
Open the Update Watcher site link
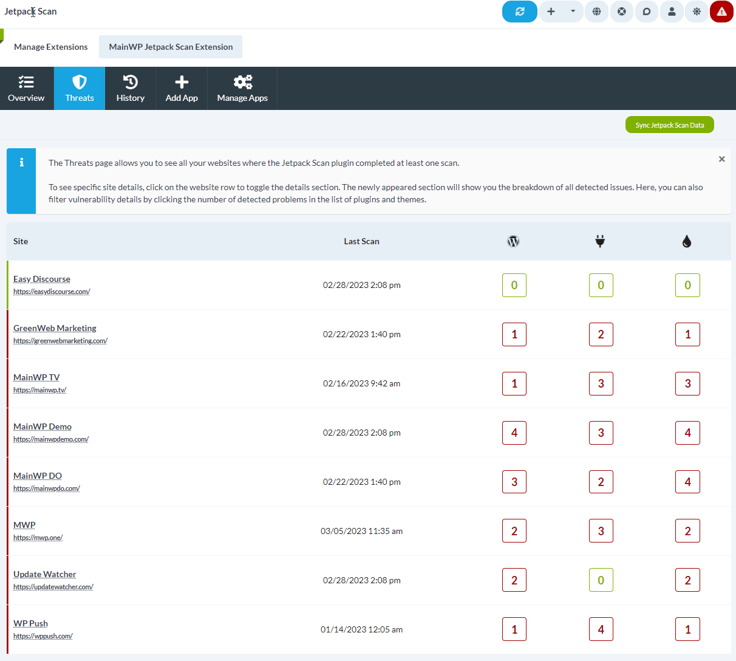(44, 574)
